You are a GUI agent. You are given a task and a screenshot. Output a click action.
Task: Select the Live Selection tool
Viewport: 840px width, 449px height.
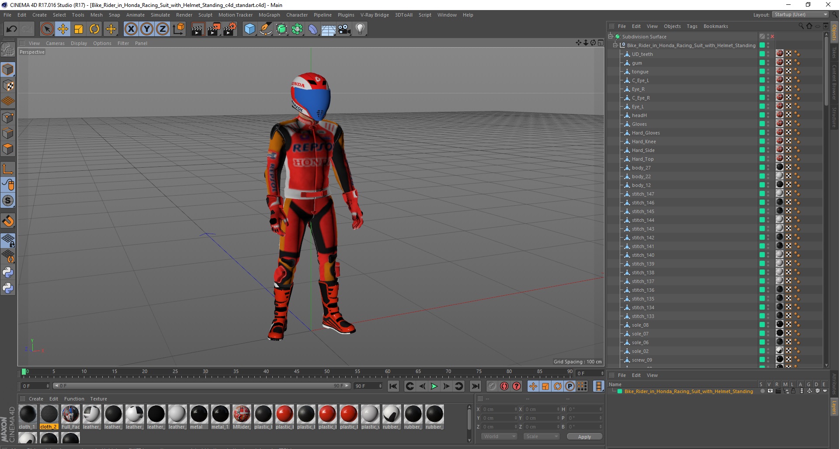(x=47, y=29)
